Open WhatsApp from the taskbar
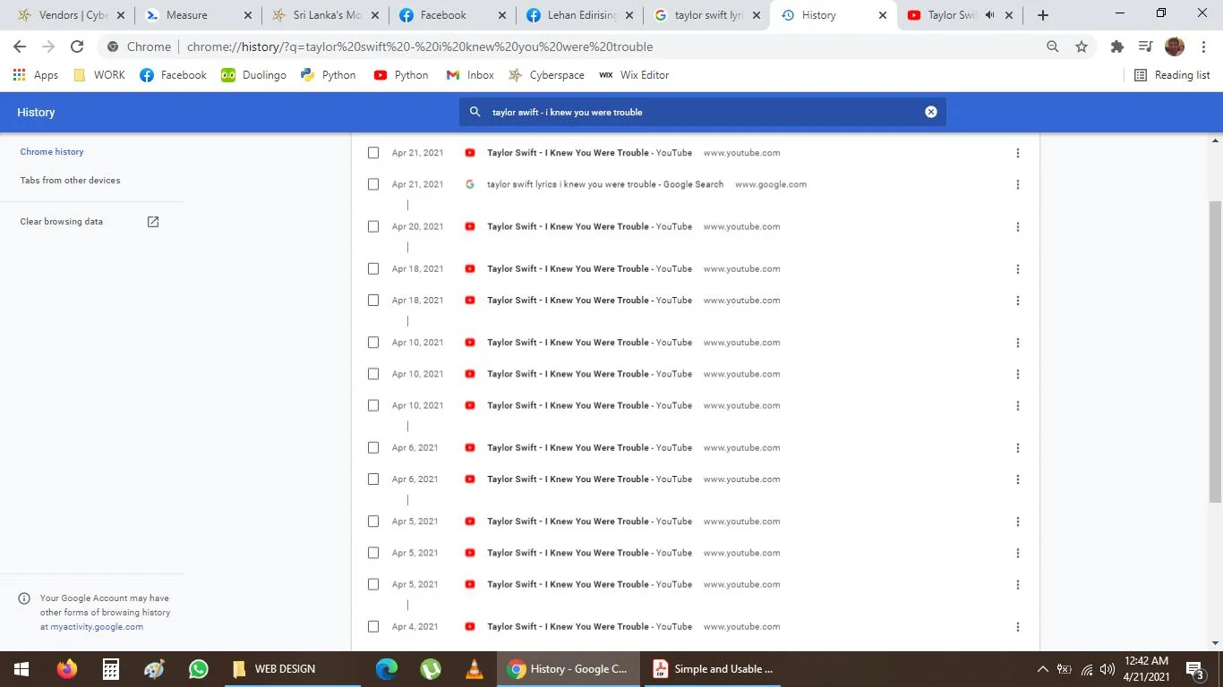 198,669
